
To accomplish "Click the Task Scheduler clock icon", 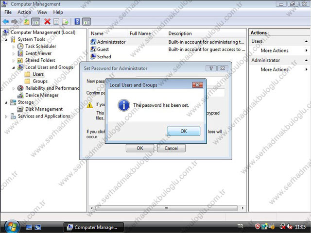I will (x=20, y=47).
